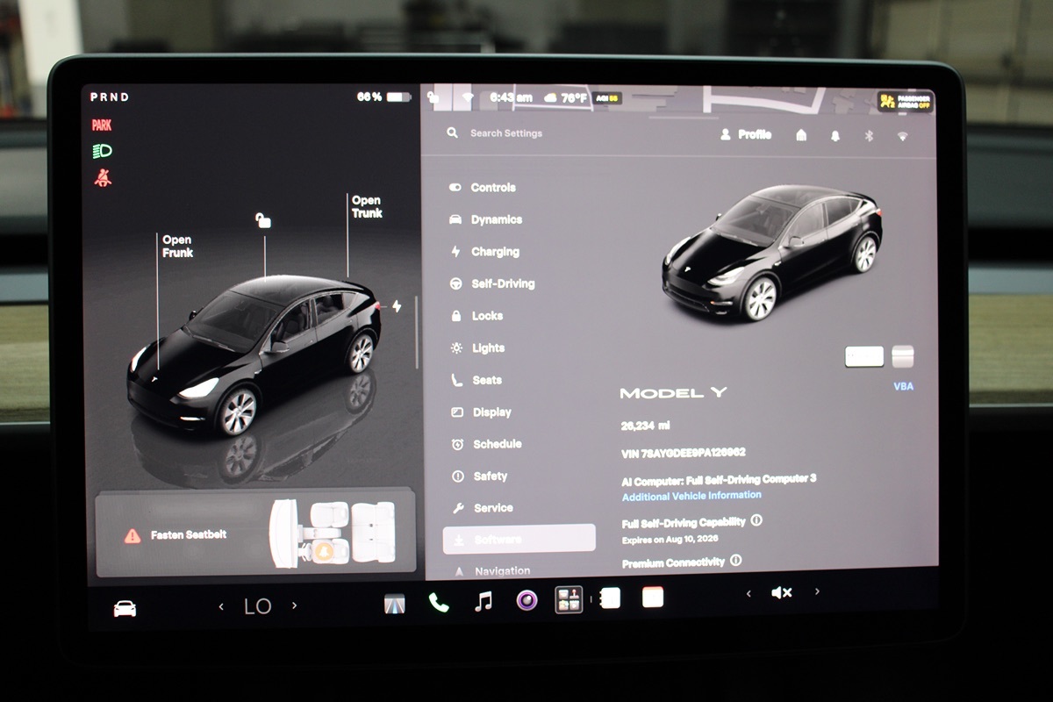This screenshot has height=702, width=1053.
Task: Open the Navigation map app in dock
Action: click(x=395, y=603)
